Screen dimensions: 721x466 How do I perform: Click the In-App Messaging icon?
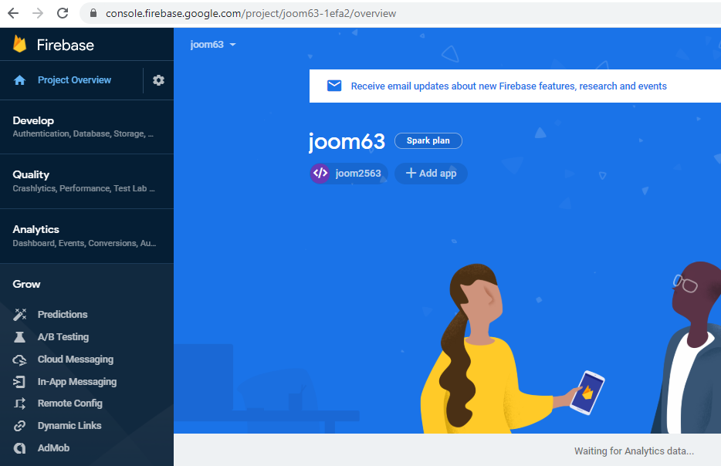click(20, 382)
